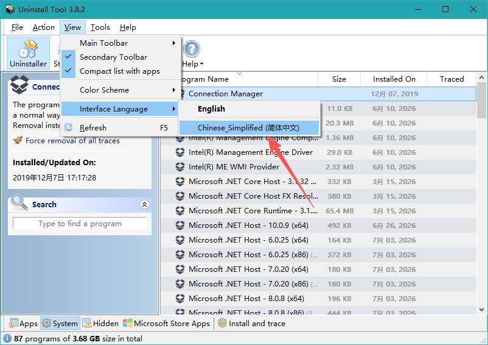Image resolution: width=488 pixels, height=345 pixels.
Task: Open the File menu
Action: click(x=17, y=27)
